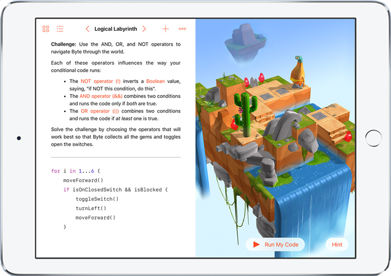Tap the plus add icon

165,29
